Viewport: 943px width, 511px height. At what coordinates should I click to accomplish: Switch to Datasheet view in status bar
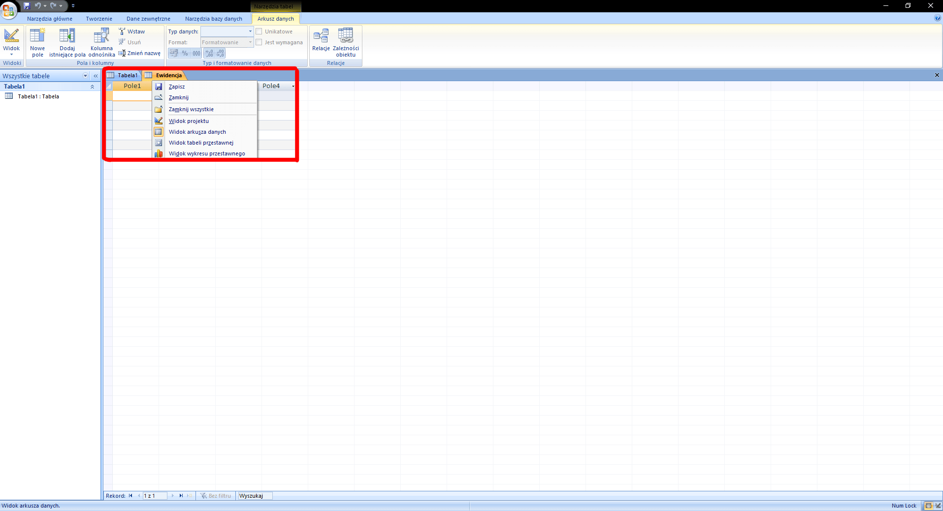point(928,506)
